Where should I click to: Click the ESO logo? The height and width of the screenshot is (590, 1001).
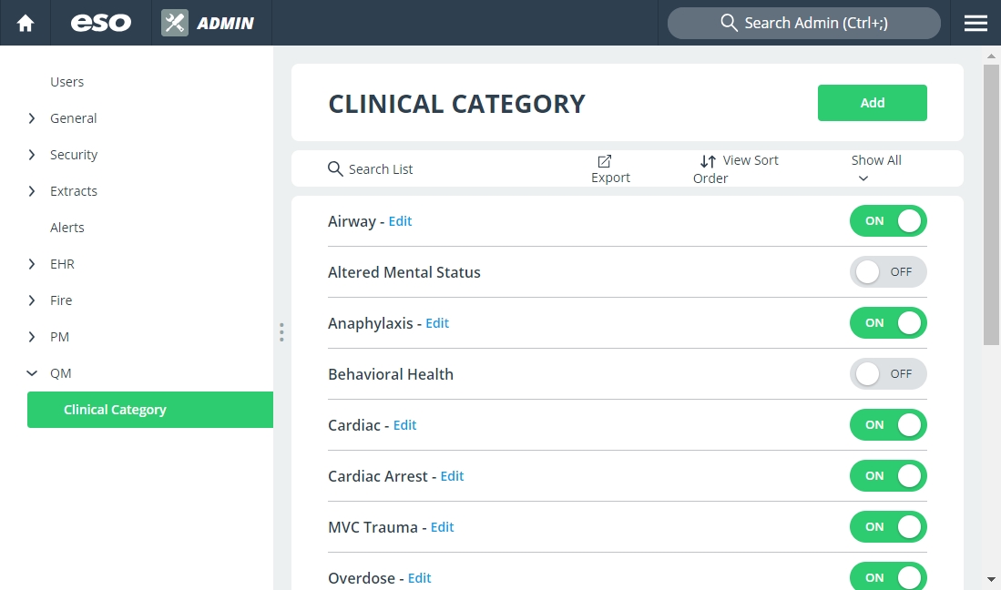[x=101, y=23]
